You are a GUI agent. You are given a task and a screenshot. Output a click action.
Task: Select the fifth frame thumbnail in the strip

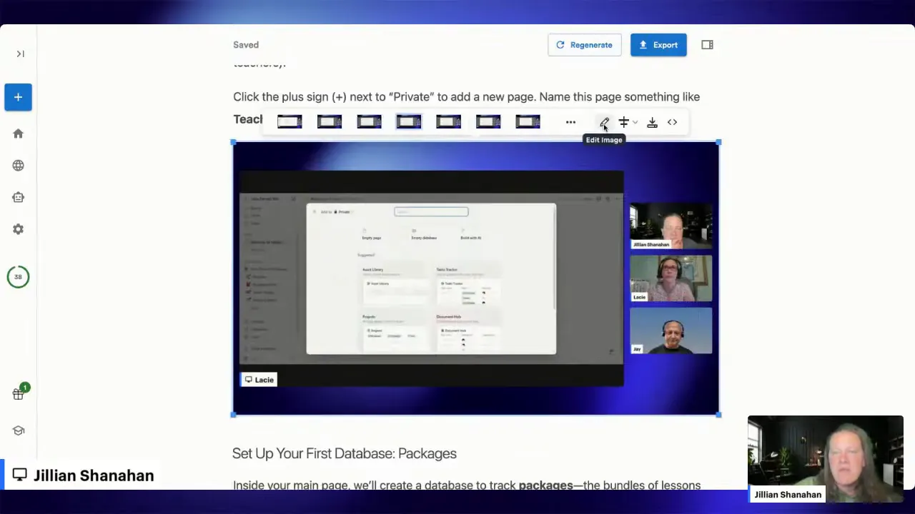click(x=448, y=122)
